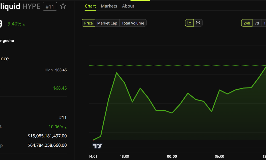
Task: Click the 06:00 time axis label
Action: 219,157
